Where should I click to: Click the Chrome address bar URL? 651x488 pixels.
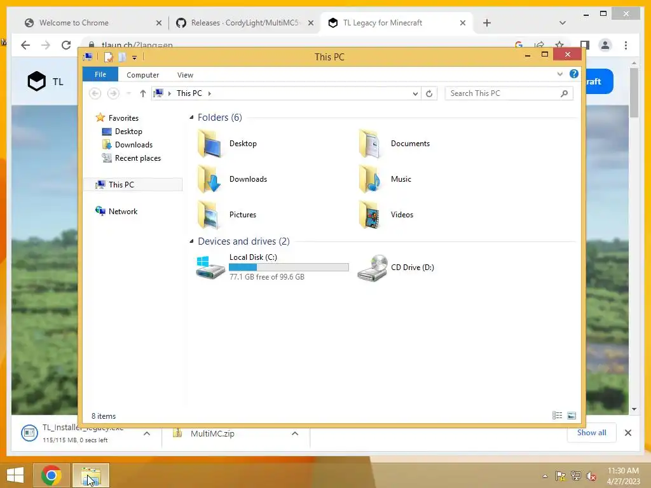137,45
